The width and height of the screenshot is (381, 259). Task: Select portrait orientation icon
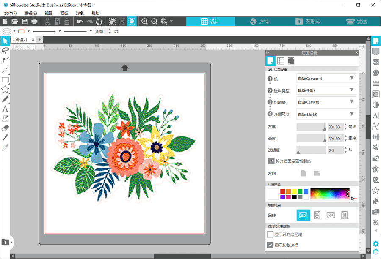click(303, 173)
